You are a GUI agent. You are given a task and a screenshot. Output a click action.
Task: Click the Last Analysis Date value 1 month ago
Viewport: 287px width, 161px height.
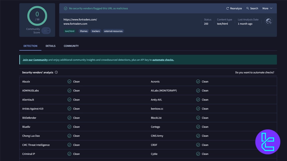pyautogui.click(x=245, y=24)
